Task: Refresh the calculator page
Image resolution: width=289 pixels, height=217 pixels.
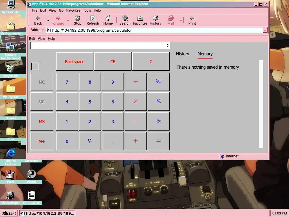Action: (x=93, y=20)
